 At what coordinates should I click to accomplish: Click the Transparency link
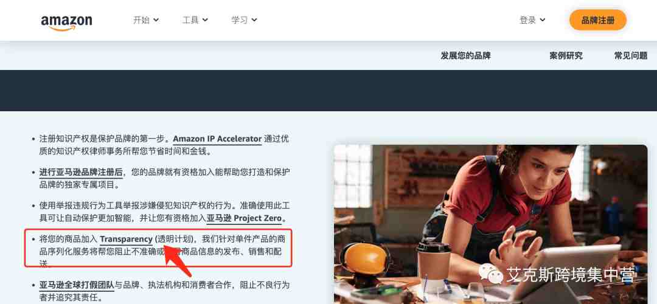[126, 239]
